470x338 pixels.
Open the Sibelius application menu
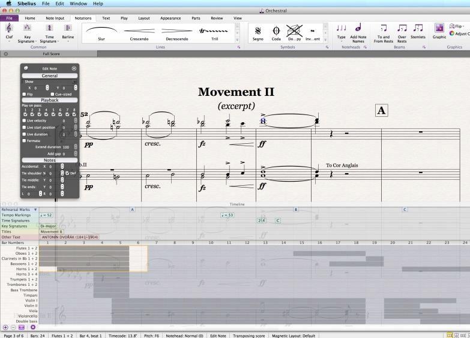[26, 4]
